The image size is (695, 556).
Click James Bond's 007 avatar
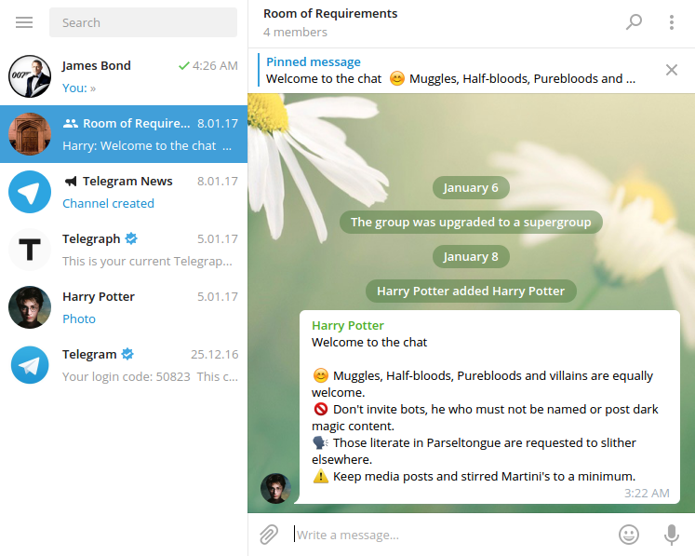pyautogui.click(x=30, y=76)
